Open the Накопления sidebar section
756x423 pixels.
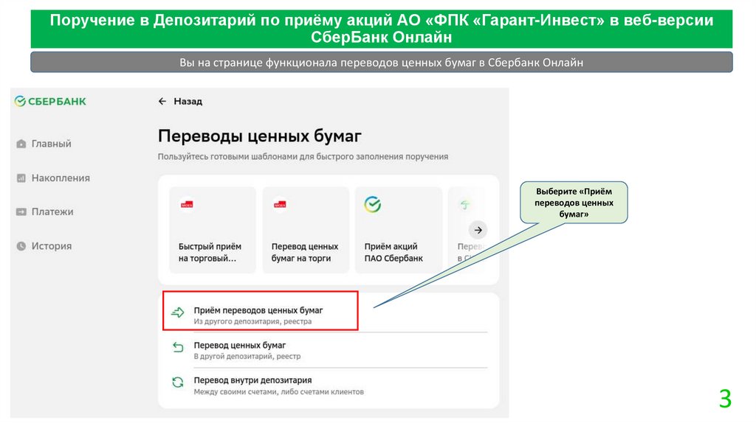(61, 178)
